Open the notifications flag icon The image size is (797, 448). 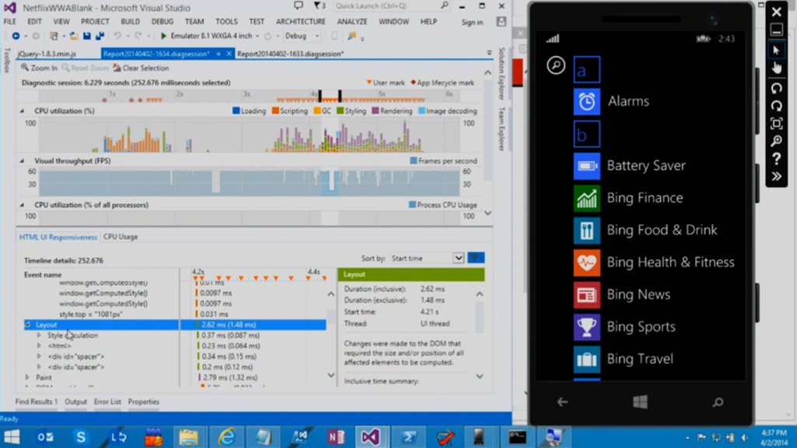click(319, 6)
